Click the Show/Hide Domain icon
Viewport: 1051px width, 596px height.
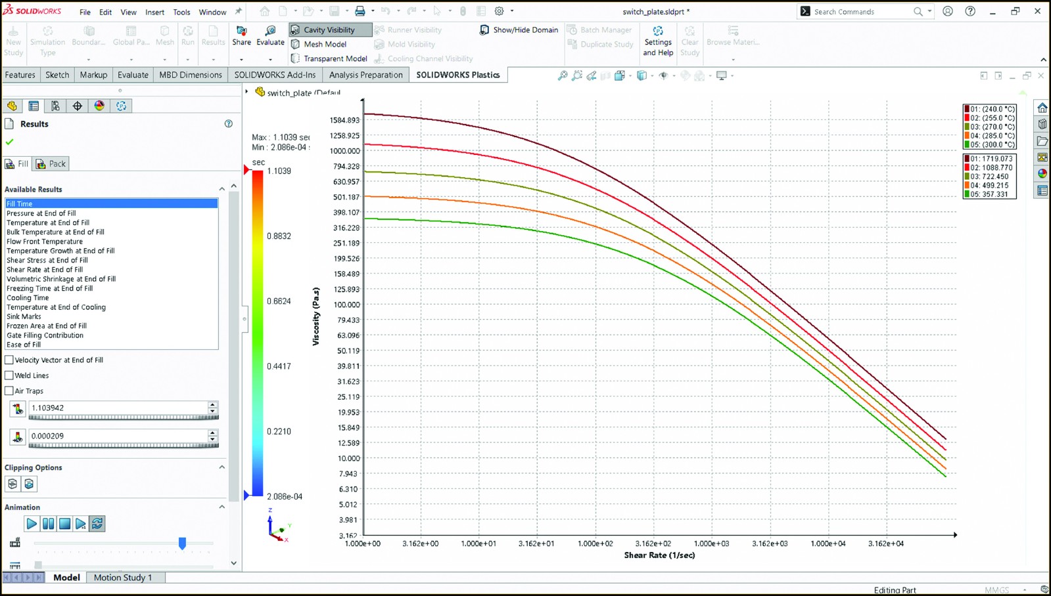click(484, 30)
